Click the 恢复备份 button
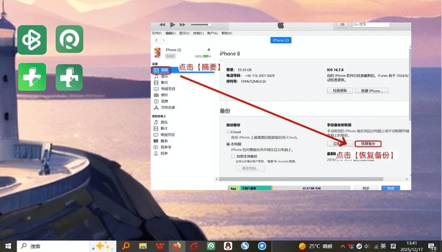 368,144
